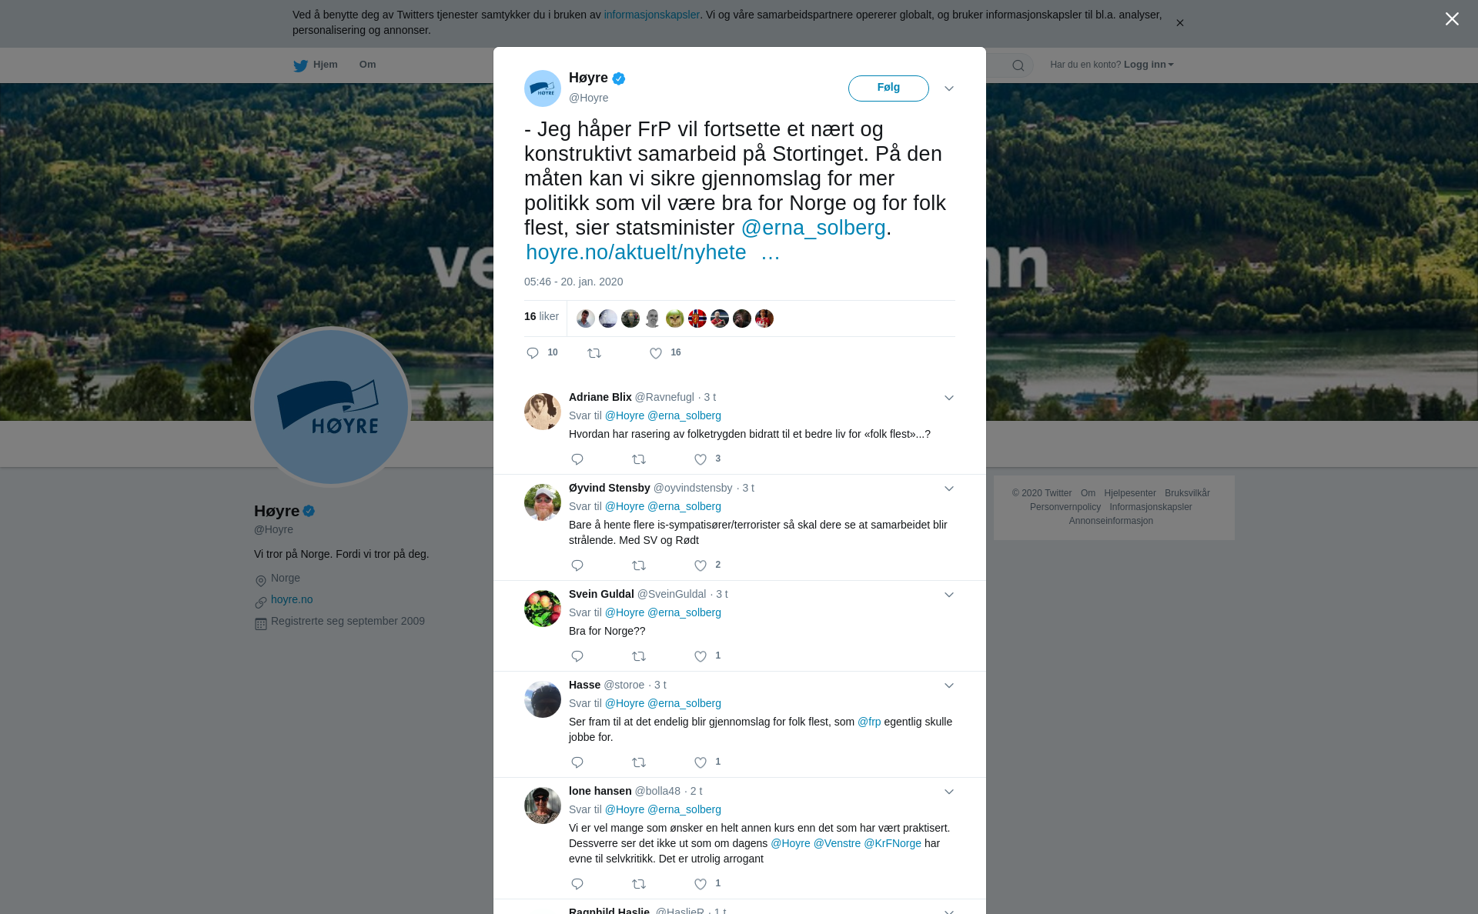Open Høyre profile avatar in tweet header
Viewport: 1478px width, 914px height.
(x=543, y=88)
